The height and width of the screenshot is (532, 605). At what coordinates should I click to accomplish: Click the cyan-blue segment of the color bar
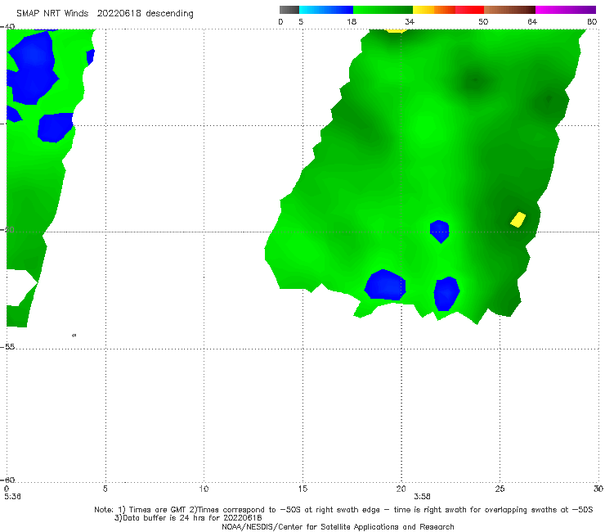click(326, 10)
